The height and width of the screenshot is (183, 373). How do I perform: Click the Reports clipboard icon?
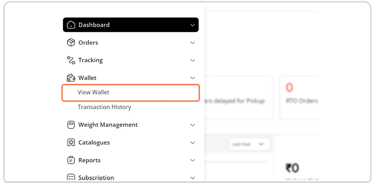tap(71, 160)
